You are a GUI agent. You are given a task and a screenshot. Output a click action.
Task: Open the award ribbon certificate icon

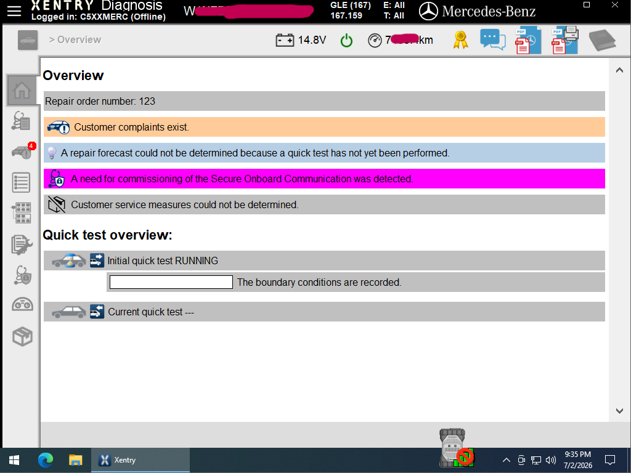(461, 40)
